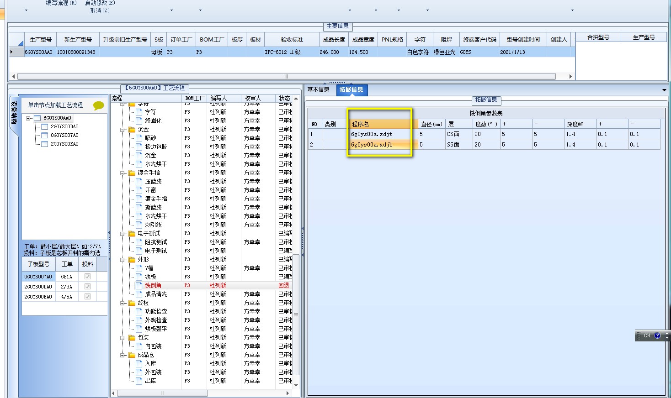
Task: Click the IME help question mark icon
Action: 657,335
